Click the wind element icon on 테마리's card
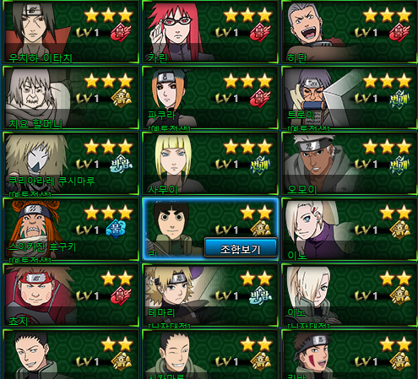Viewport: 418px width, 379px height. pos(260,295)
